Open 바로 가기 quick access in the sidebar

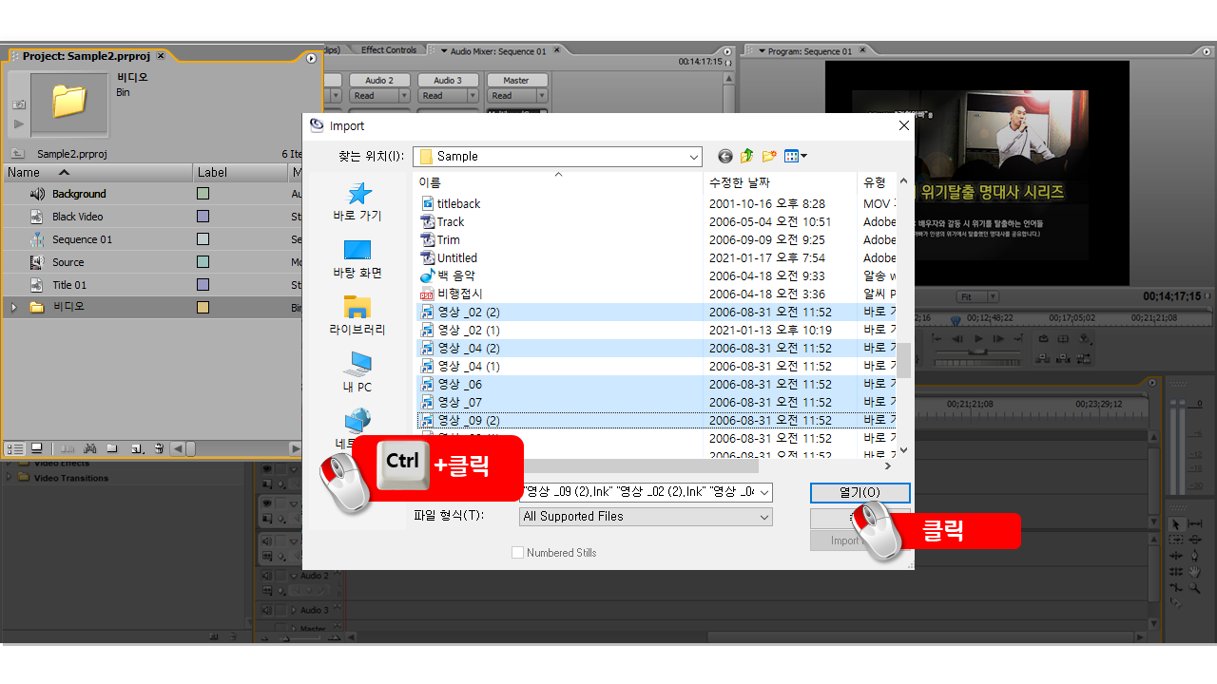(357, 201)
